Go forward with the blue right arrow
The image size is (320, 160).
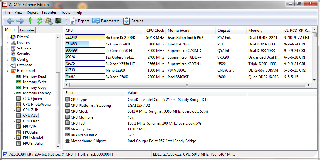[x=20, y=21]
